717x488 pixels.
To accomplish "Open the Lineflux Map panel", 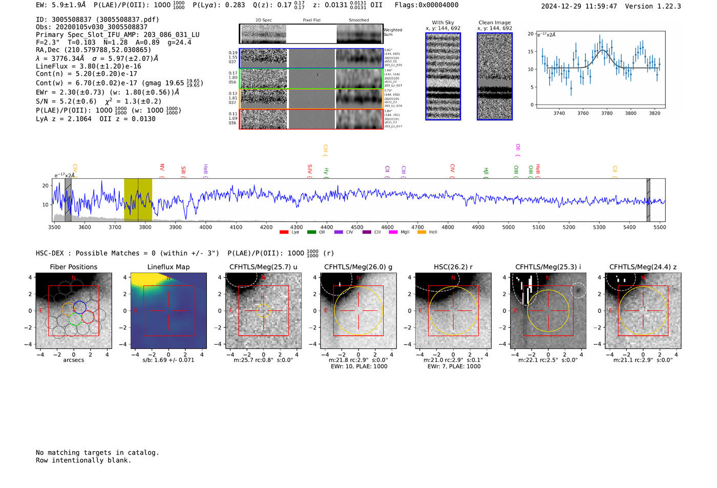I will coord(168,311).
